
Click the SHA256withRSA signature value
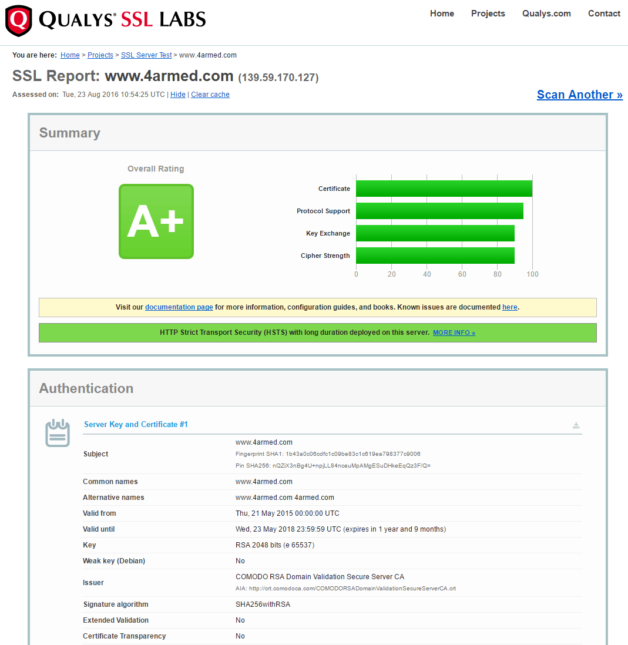(x=263, y=604)
